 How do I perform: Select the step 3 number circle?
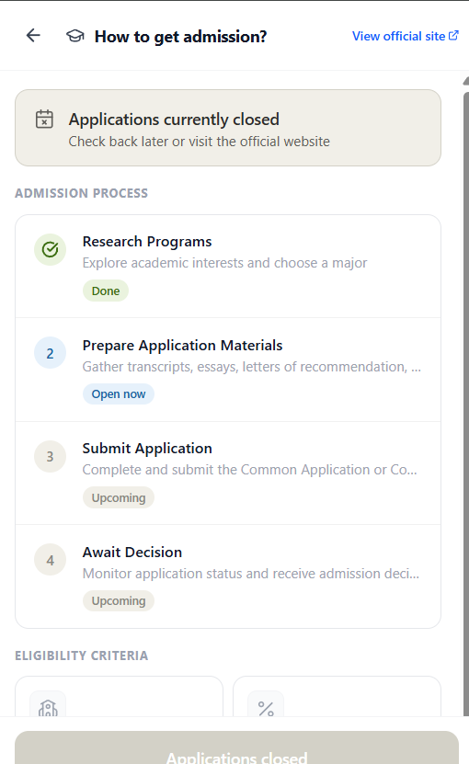click(x=51, y=457)
